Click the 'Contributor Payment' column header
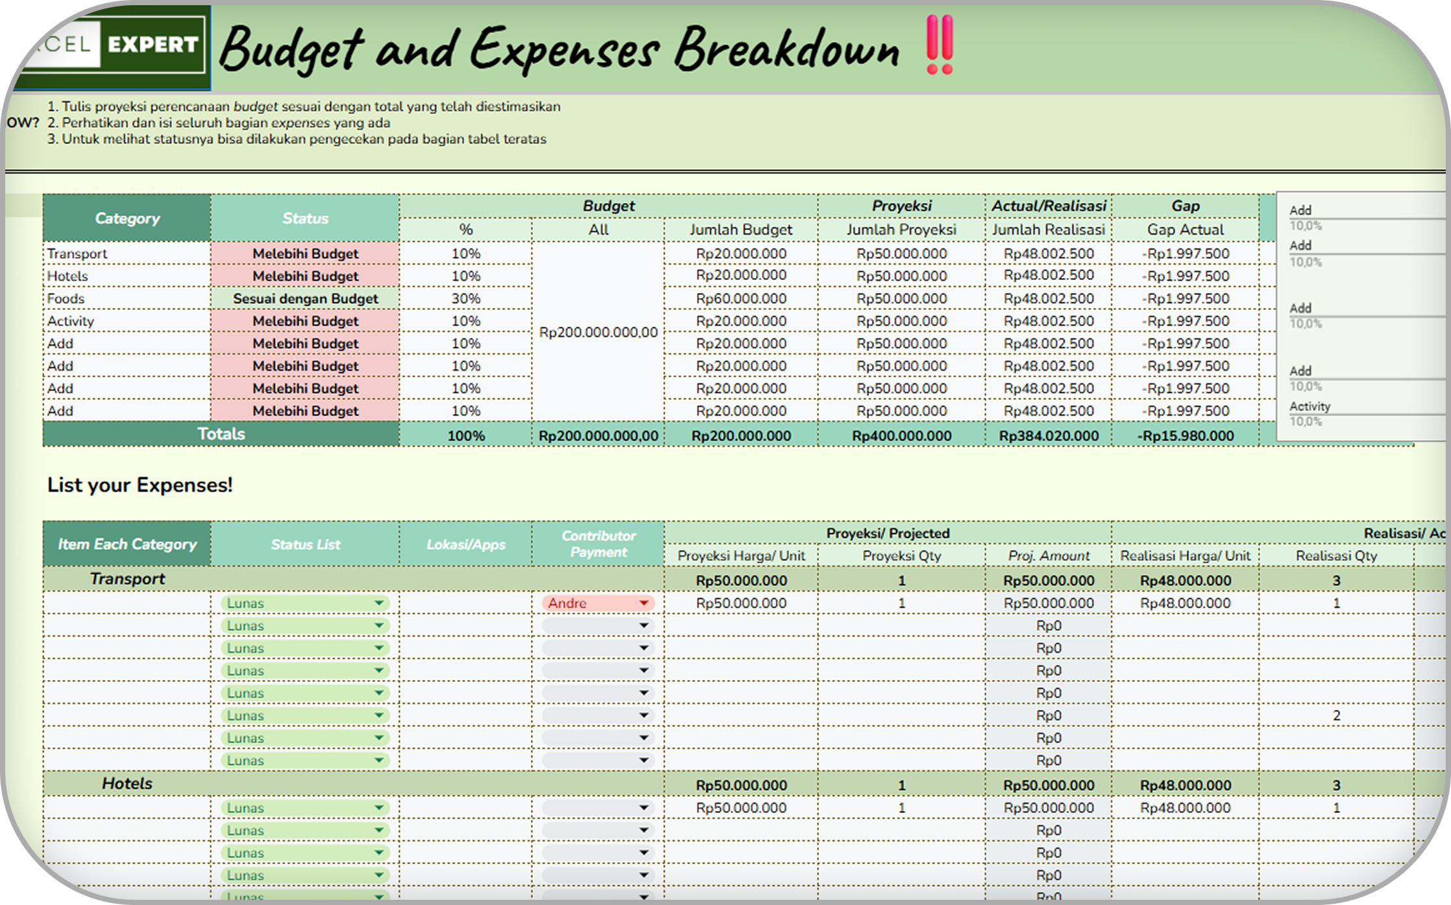 click(x=598, y=545)
